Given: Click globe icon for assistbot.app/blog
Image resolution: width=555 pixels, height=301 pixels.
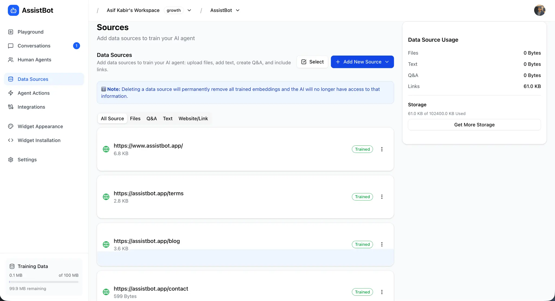Looking at the screenshot, I should pyautogui.click(x=106, y=244).
